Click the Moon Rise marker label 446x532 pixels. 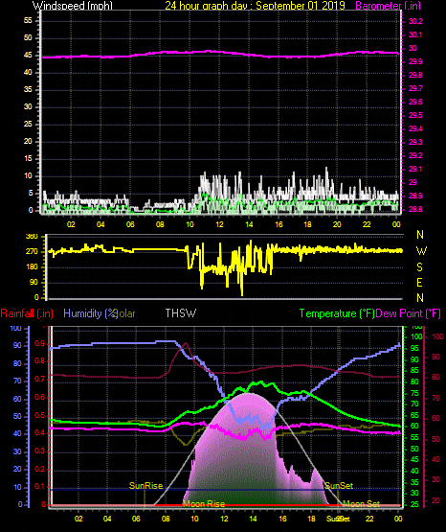204,504
